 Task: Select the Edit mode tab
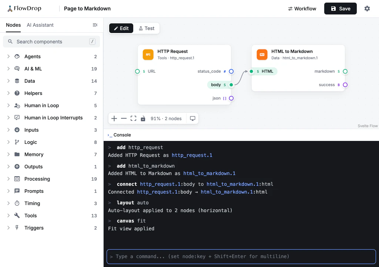[x=121, y=28]
